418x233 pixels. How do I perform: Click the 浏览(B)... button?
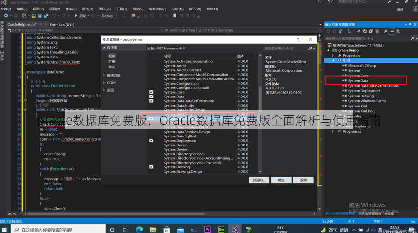coord(259,180)
